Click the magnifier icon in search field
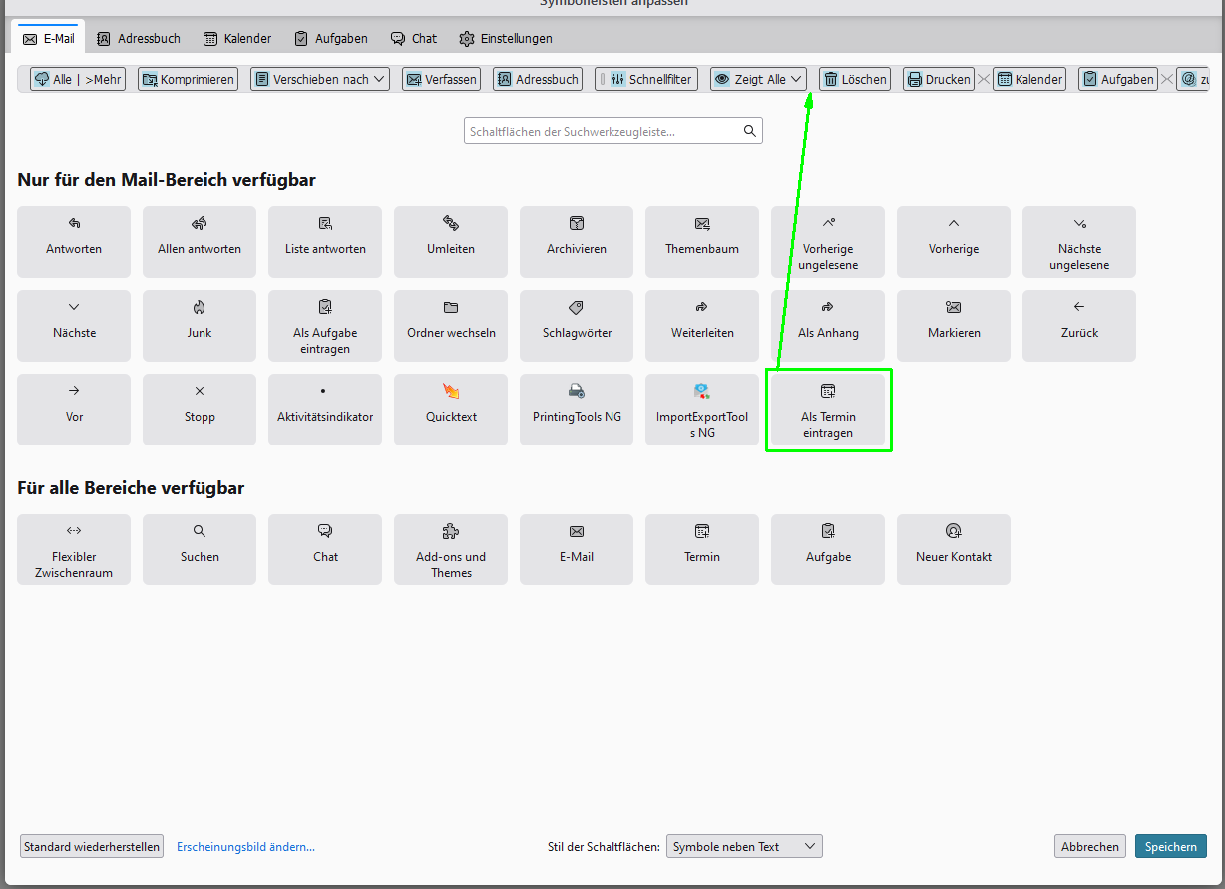1225x889 pixels. point(749,131)
